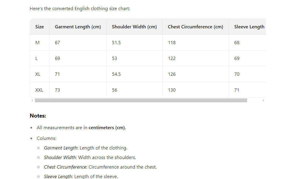Select the M size row label
This screenshot has height=179, width=293.
click(37, 43)
